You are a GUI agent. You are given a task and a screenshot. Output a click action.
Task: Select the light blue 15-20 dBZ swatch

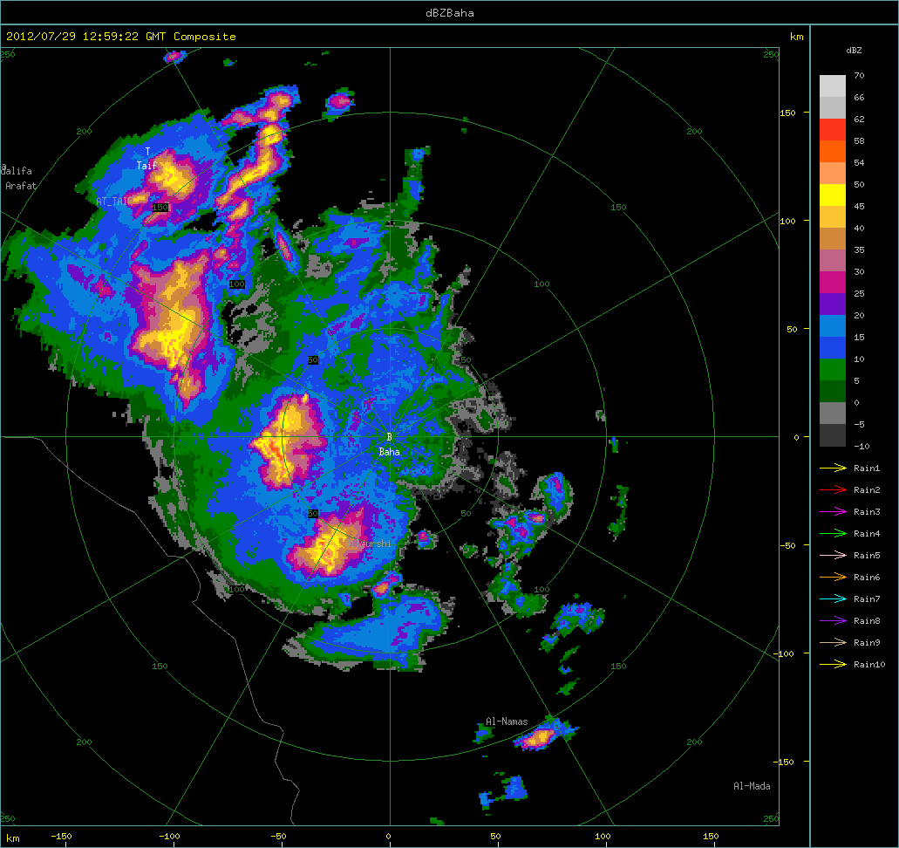(x=832, y=325)
